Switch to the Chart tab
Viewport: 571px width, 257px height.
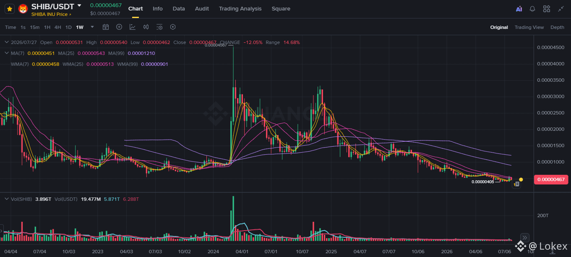pos(136,8)
